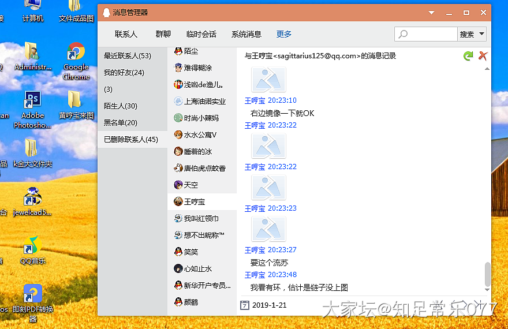Switch to the 临时会话 tab
Viewport: 508px width, 329px height.
point(201,34)
